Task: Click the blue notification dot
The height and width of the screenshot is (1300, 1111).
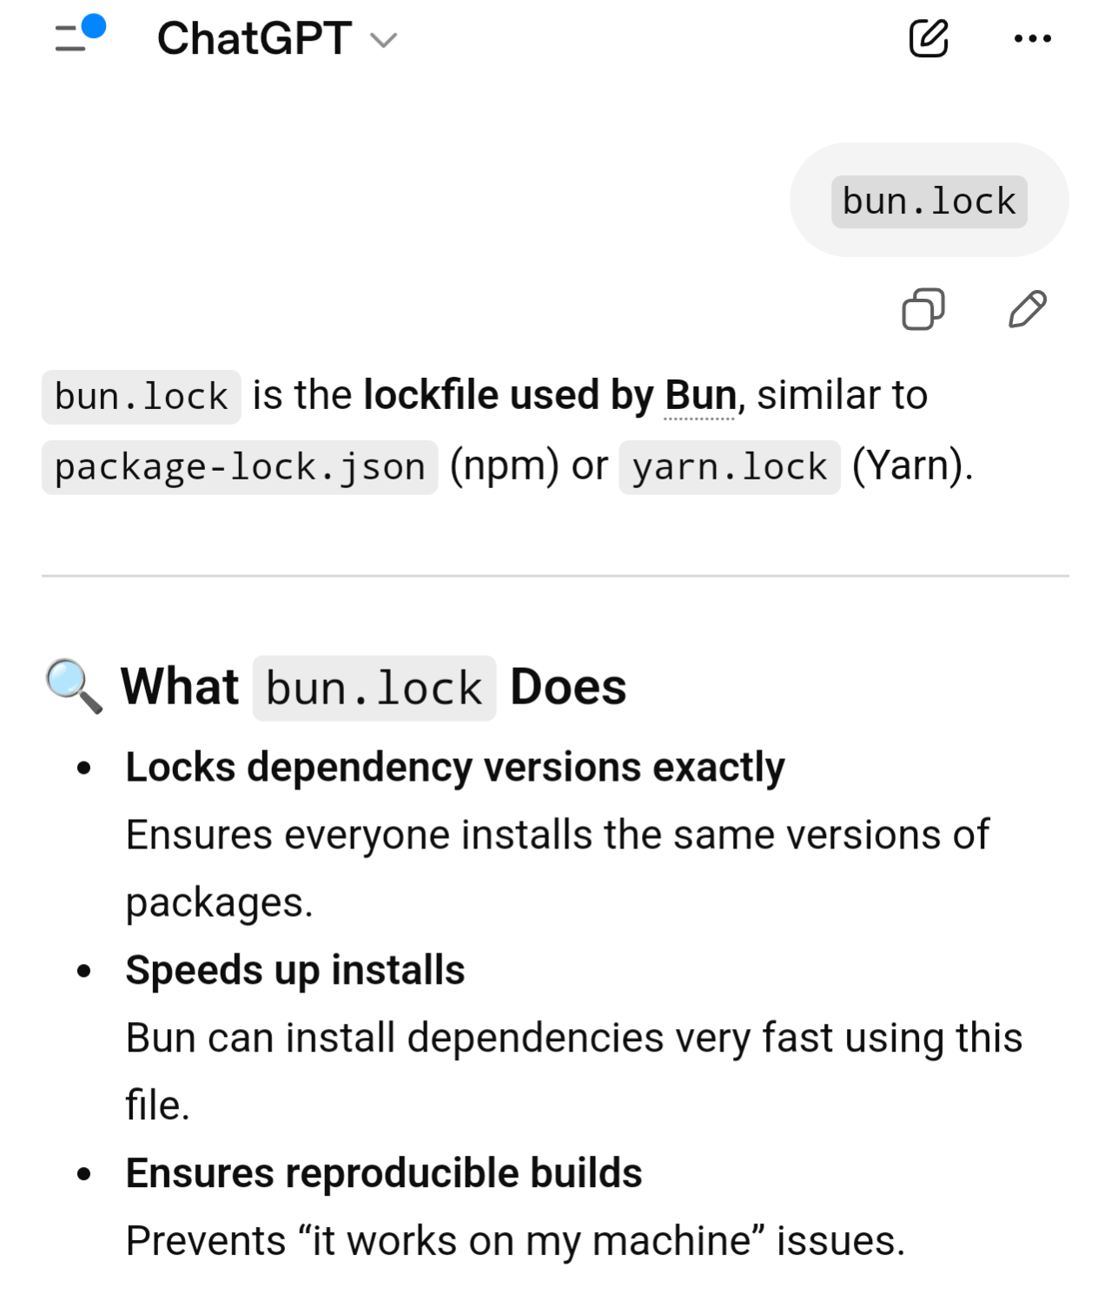Action: [93, 27]
